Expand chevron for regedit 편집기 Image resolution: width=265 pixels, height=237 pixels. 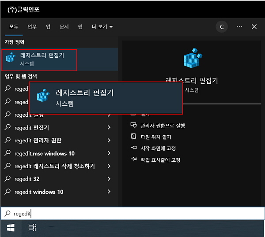(109, 127)
